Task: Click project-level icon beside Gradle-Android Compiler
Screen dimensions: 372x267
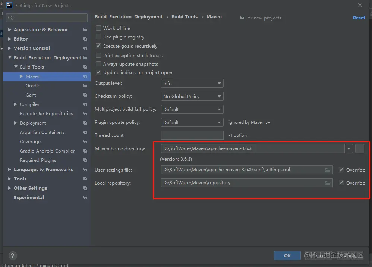Action: (x=85, y=151)
